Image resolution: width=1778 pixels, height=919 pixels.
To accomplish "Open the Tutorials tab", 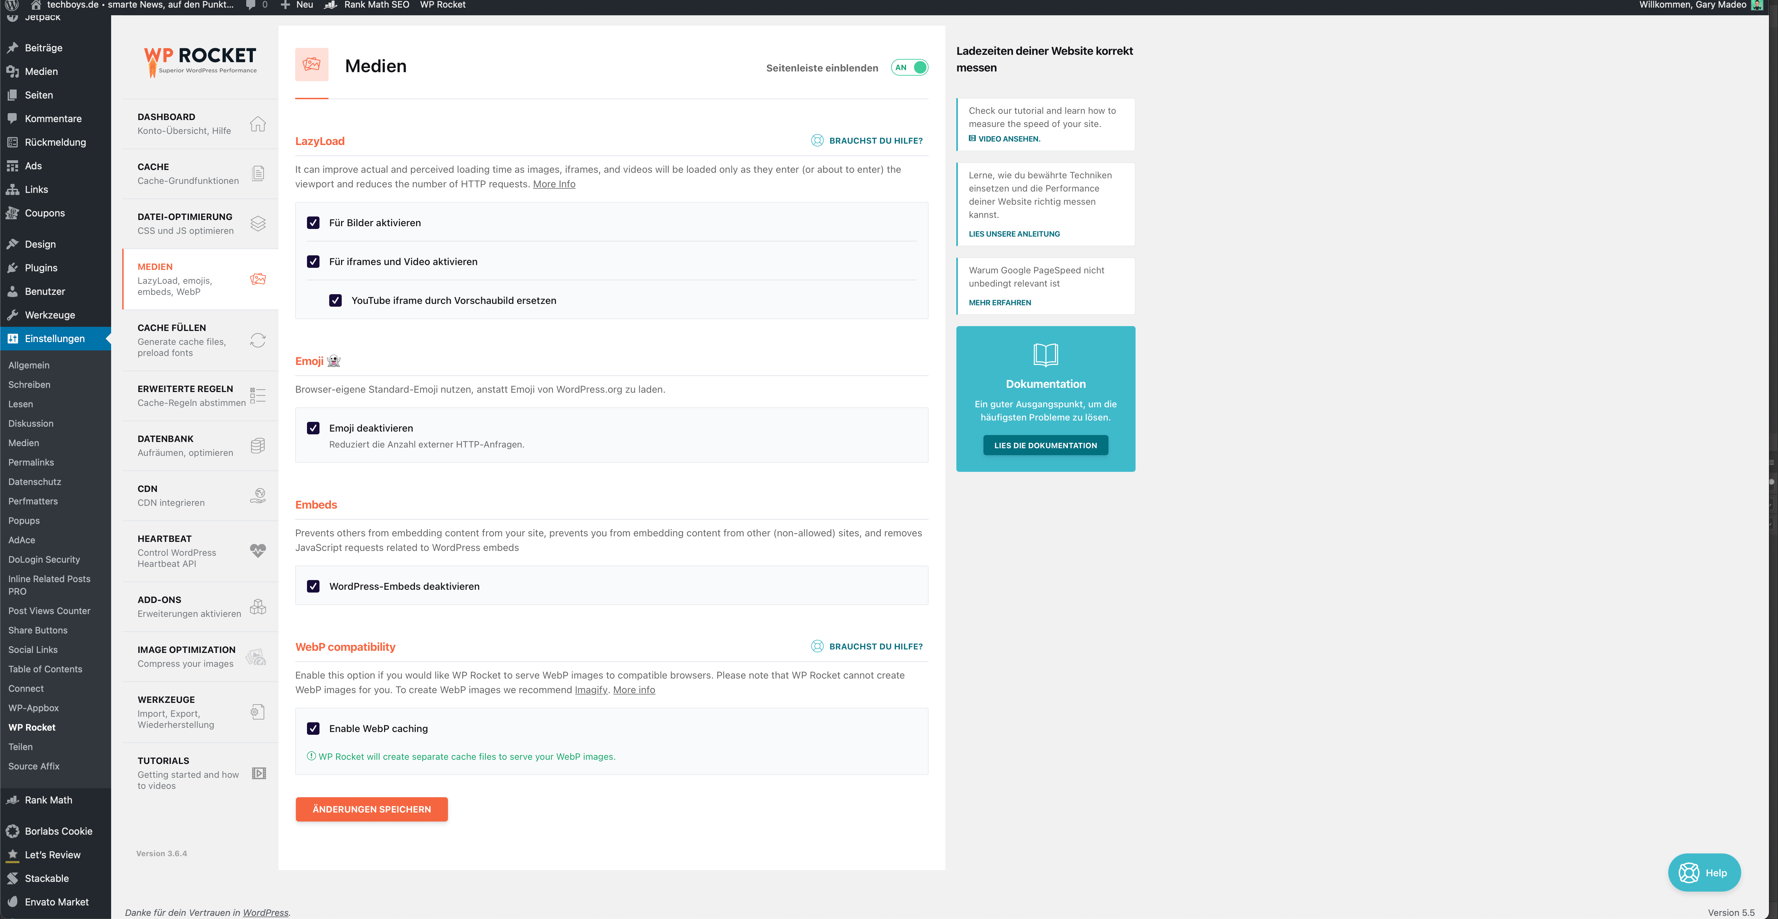I will click(200, 773).
